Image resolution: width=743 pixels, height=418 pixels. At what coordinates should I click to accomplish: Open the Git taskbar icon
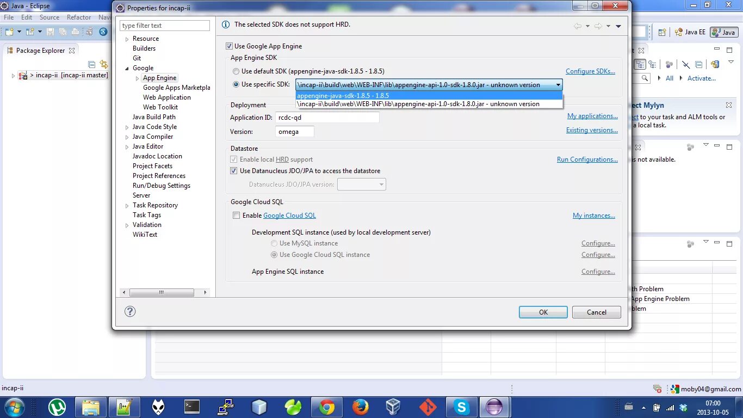(x=428, y=407)
